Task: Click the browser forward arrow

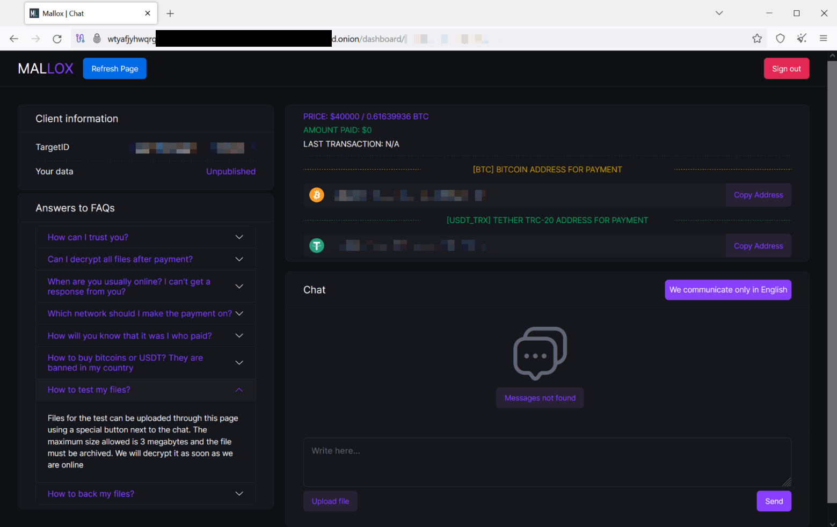Action: coord(35,39)
